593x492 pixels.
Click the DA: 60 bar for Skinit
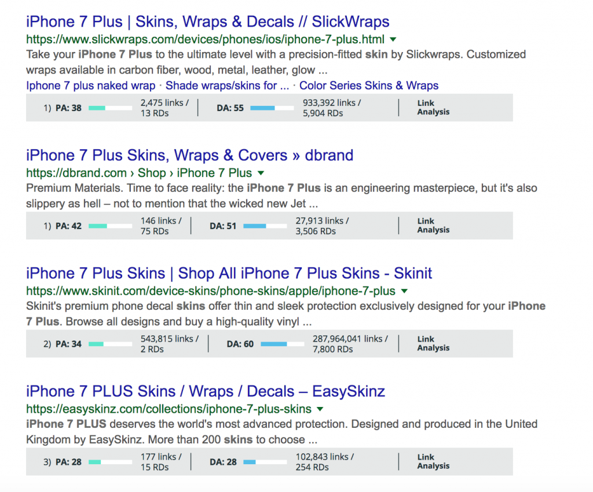click(281, 345)
